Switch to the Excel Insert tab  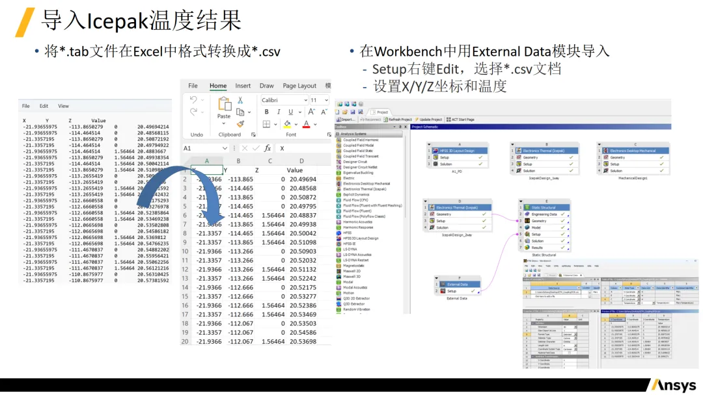click(243, 86)
